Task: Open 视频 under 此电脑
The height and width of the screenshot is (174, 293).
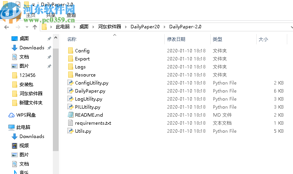Action: 20,145
